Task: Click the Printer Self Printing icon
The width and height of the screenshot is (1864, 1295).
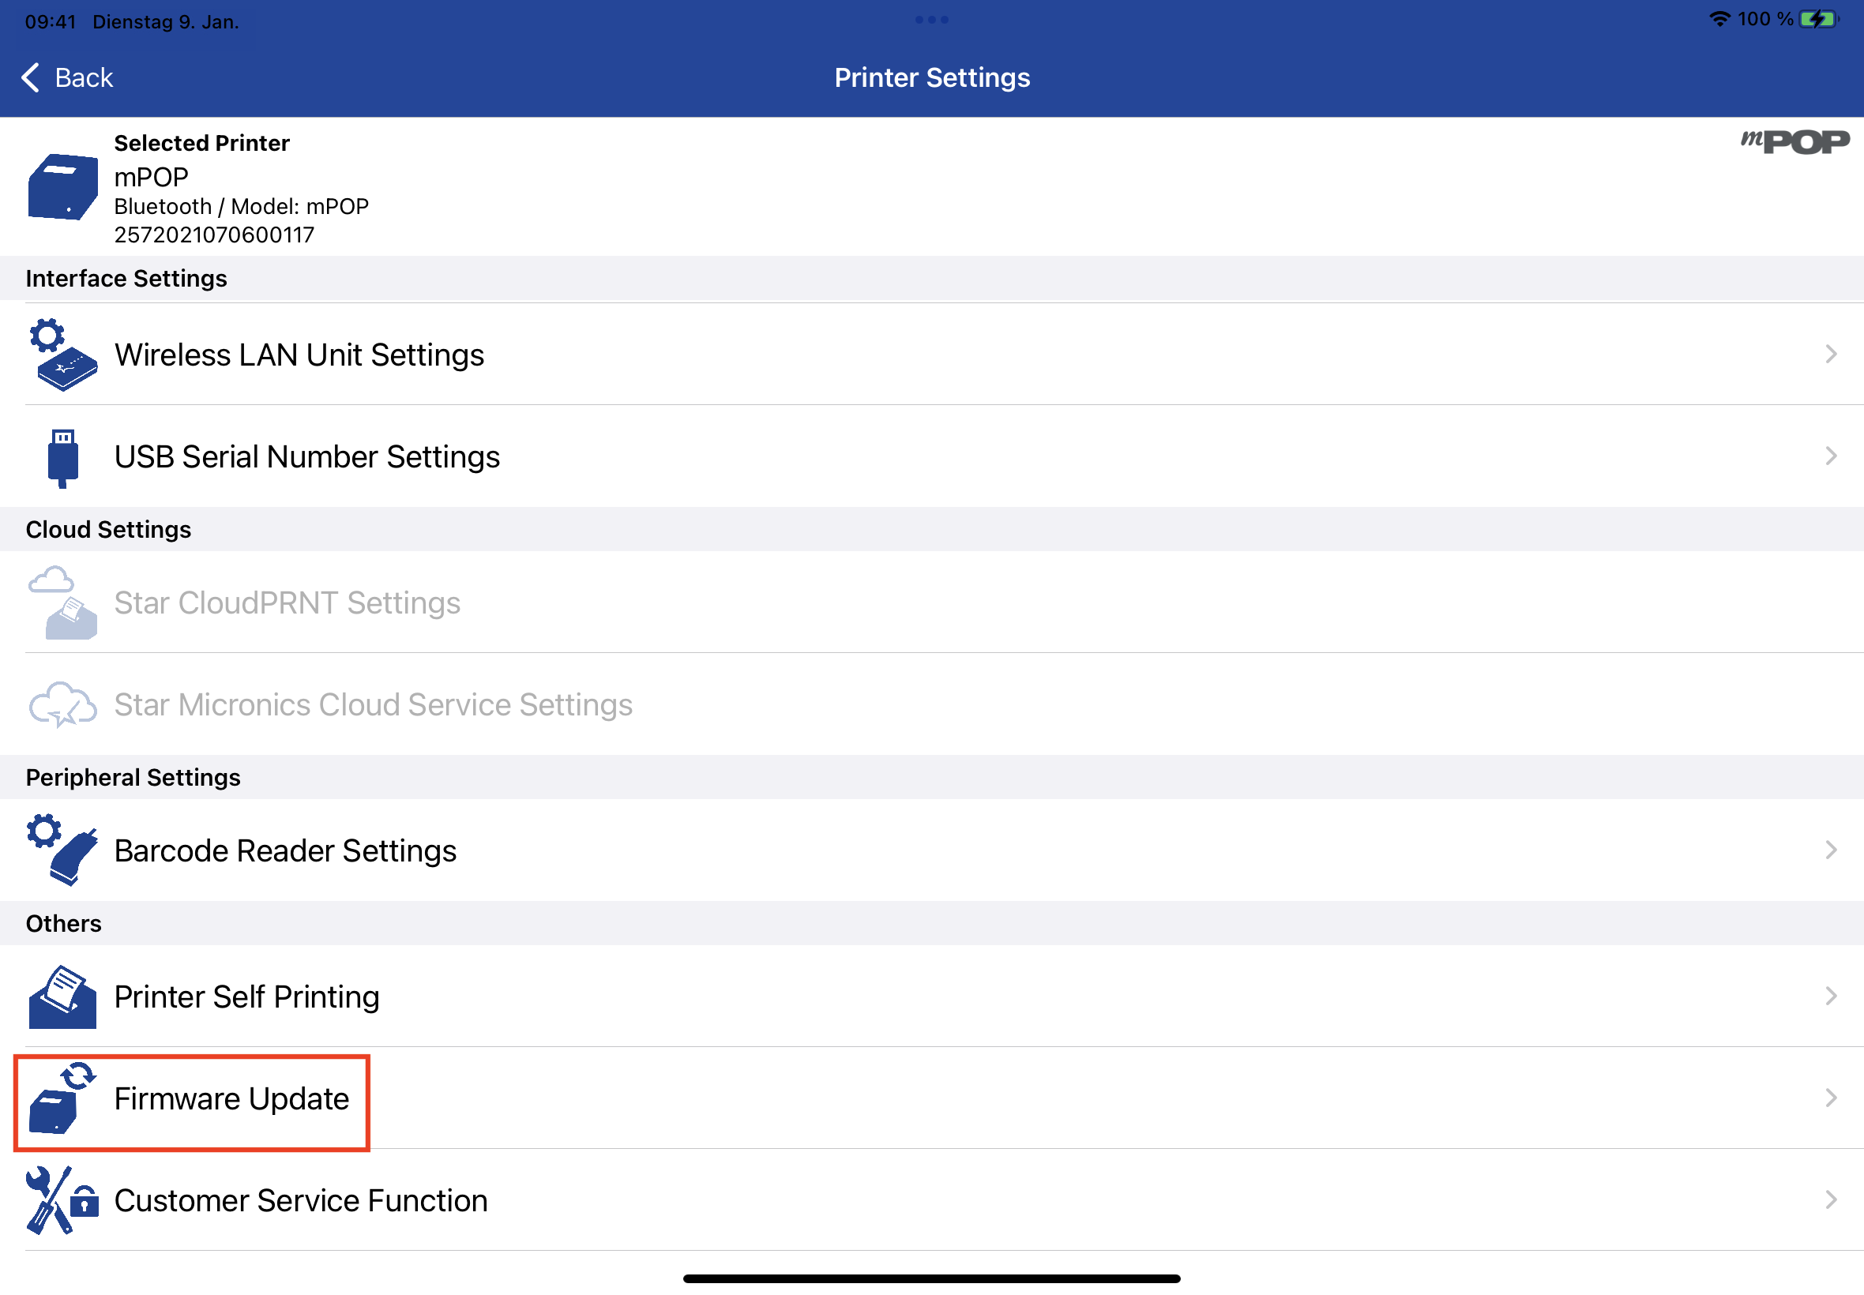Action: coord(62,997)
